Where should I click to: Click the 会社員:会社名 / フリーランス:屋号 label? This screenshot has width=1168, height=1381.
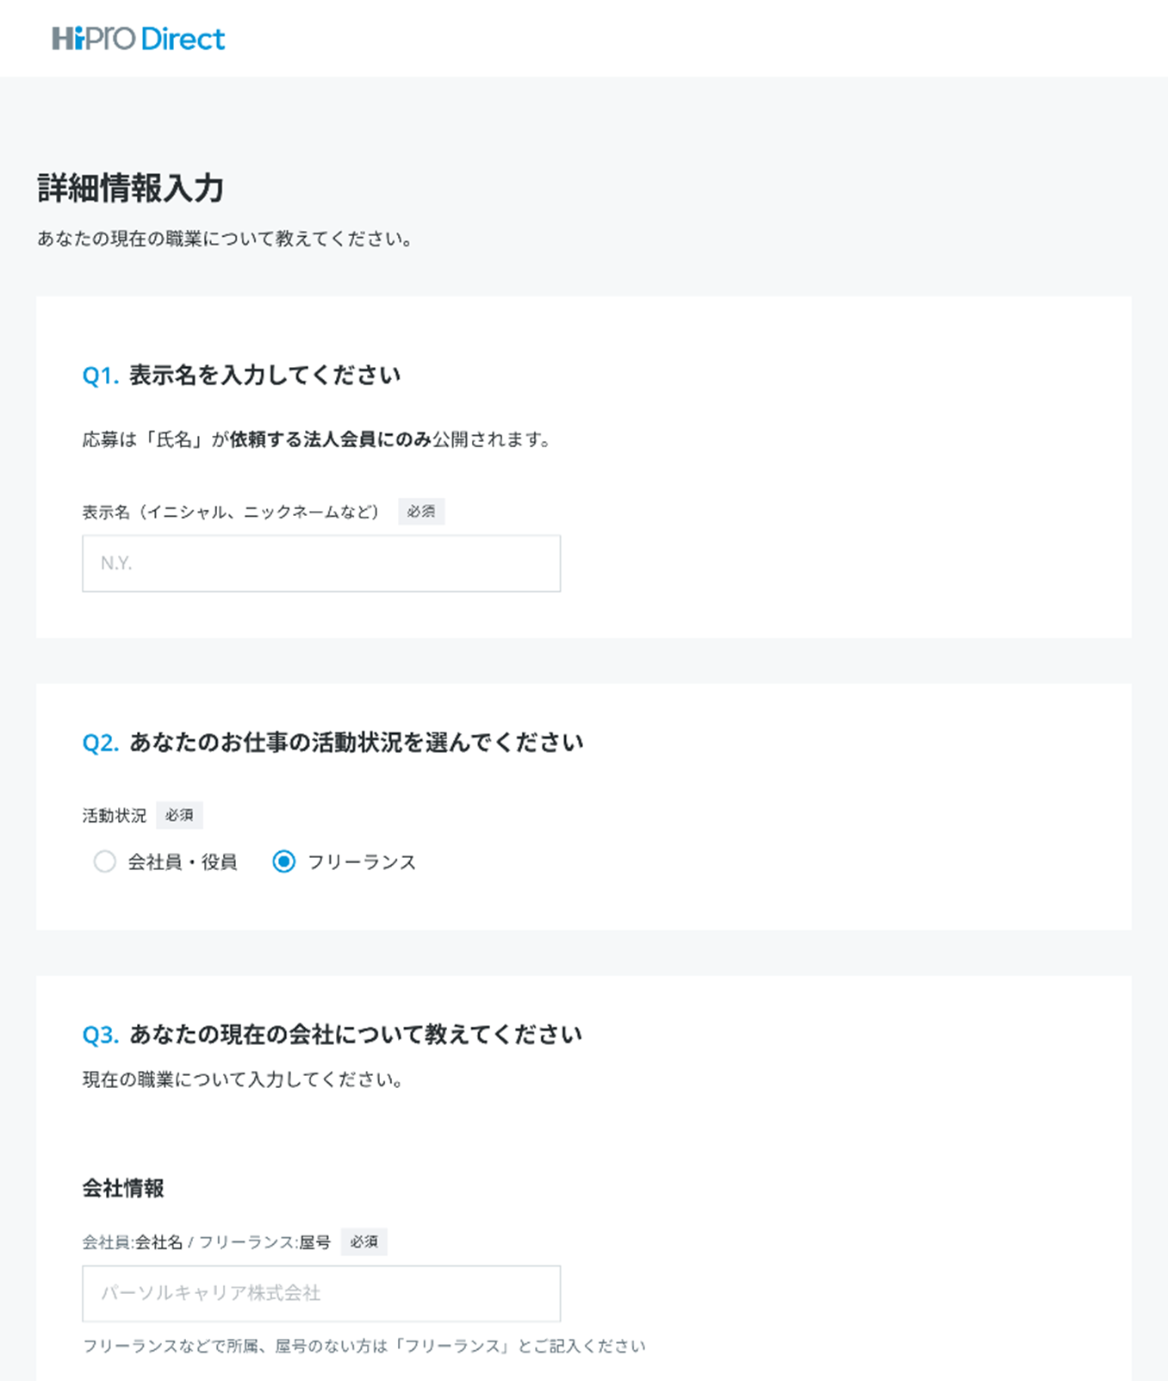tap(207, 1241)
